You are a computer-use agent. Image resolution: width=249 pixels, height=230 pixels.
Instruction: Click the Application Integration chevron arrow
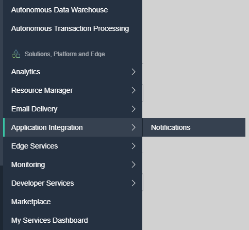coord(134,127)
